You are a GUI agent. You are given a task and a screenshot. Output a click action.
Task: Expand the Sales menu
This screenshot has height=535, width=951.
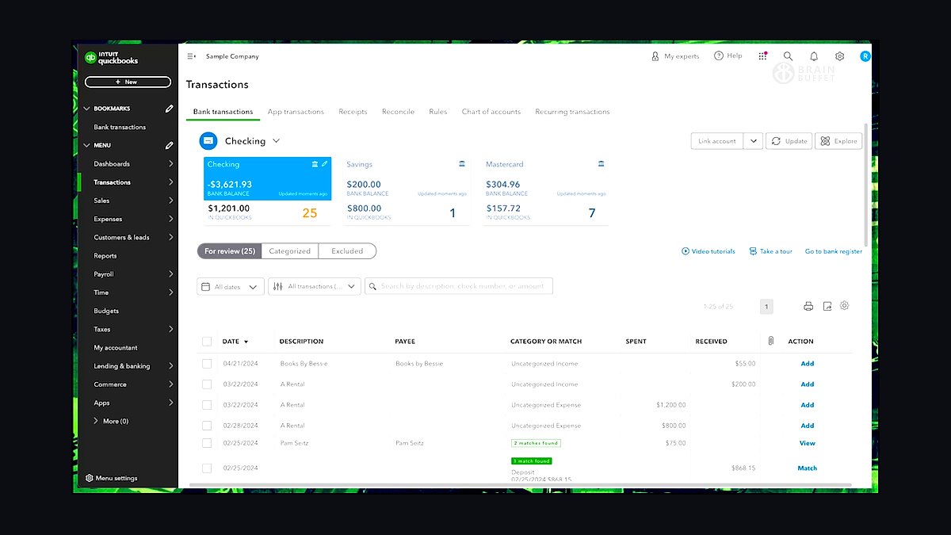click(x=170, y=201)
